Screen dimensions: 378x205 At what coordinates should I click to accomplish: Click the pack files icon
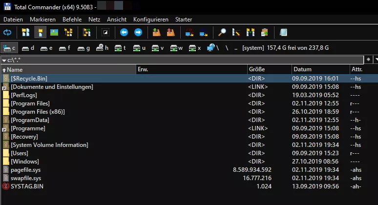[x=156, y=32]
